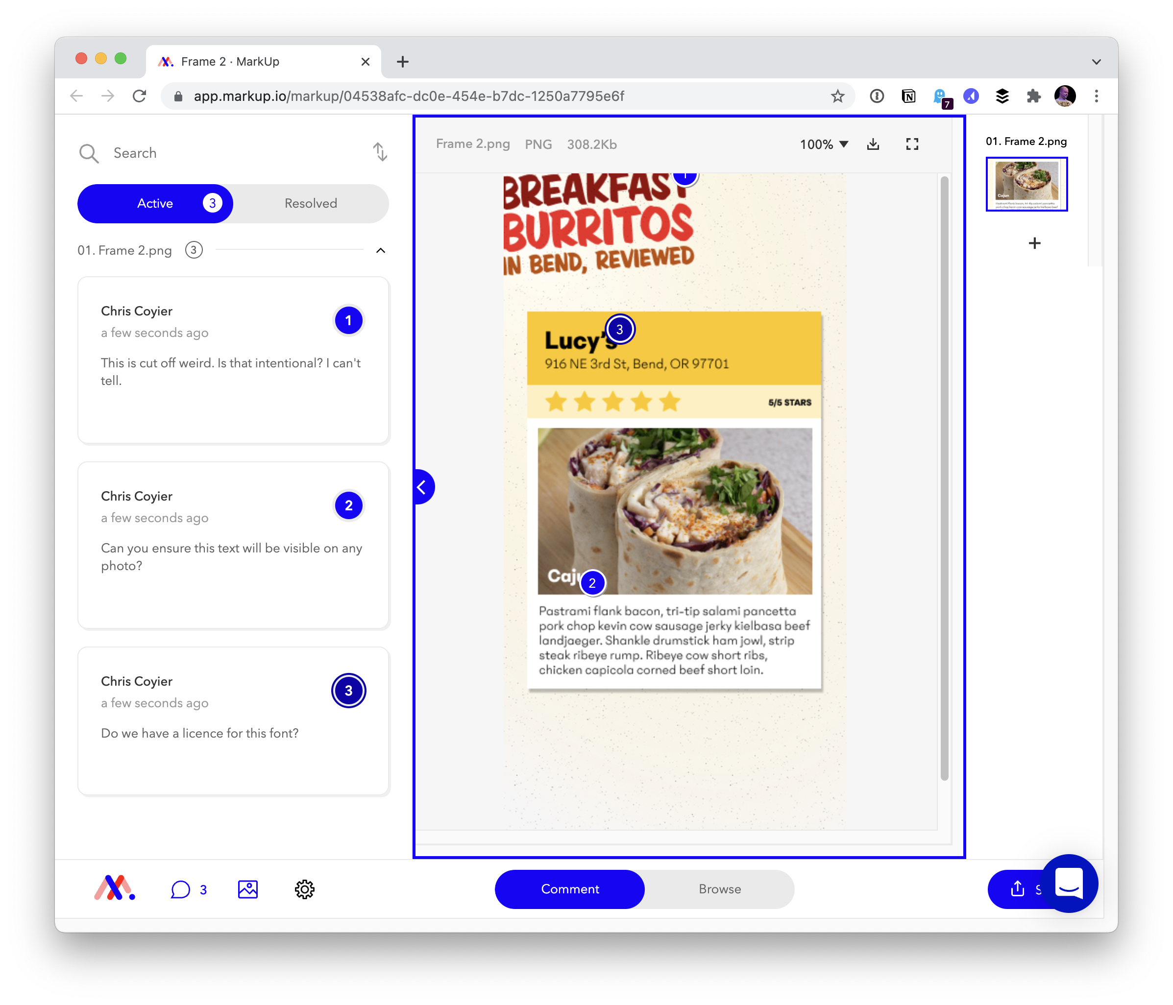1173x1005 pixels.
Task: Click the MarkUp logo icon
Action: tap(114, 888)
